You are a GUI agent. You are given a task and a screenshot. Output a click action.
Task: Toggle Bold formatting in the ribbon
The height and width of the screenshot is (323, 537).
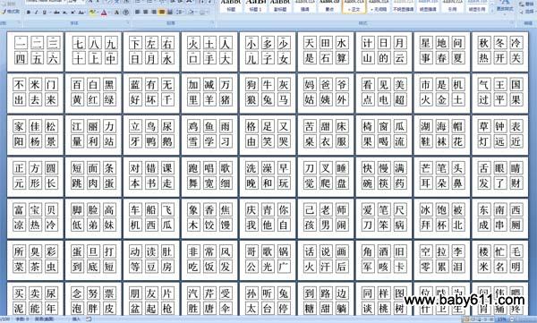(29, 13)
